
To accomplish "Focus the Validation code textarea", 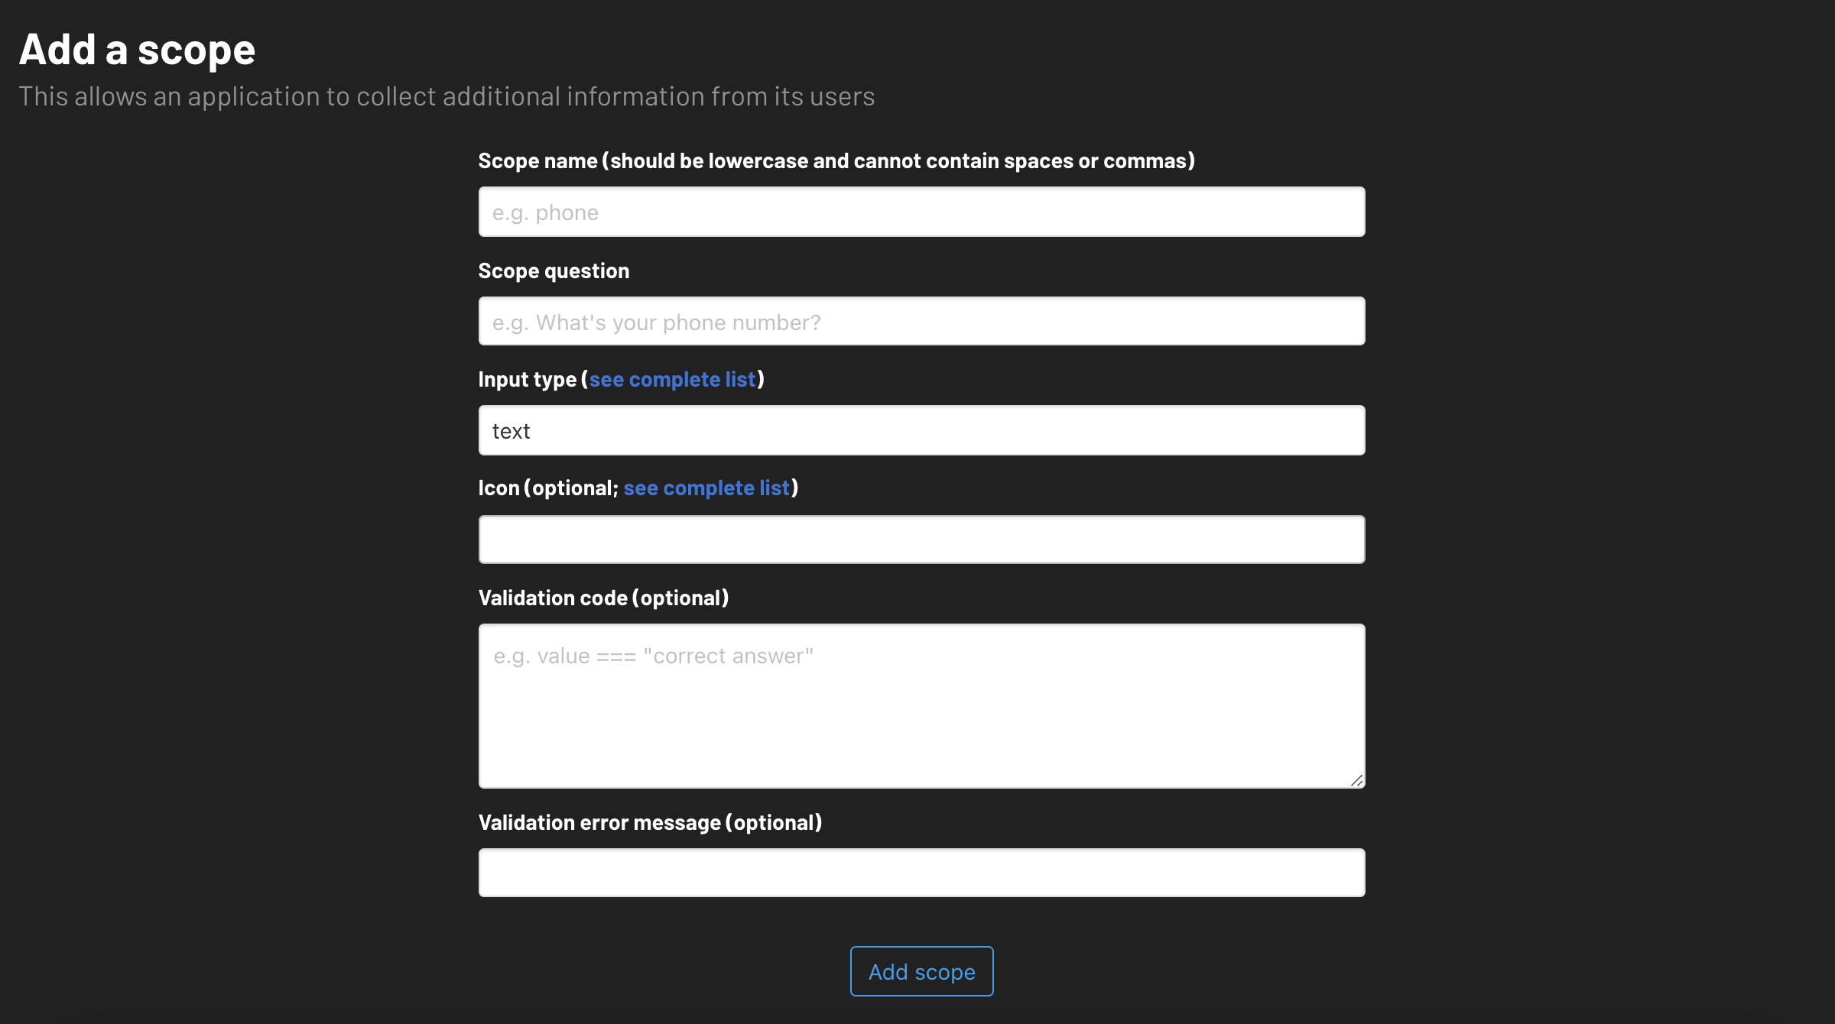I will pyautogui.click(x=921, y=706).
